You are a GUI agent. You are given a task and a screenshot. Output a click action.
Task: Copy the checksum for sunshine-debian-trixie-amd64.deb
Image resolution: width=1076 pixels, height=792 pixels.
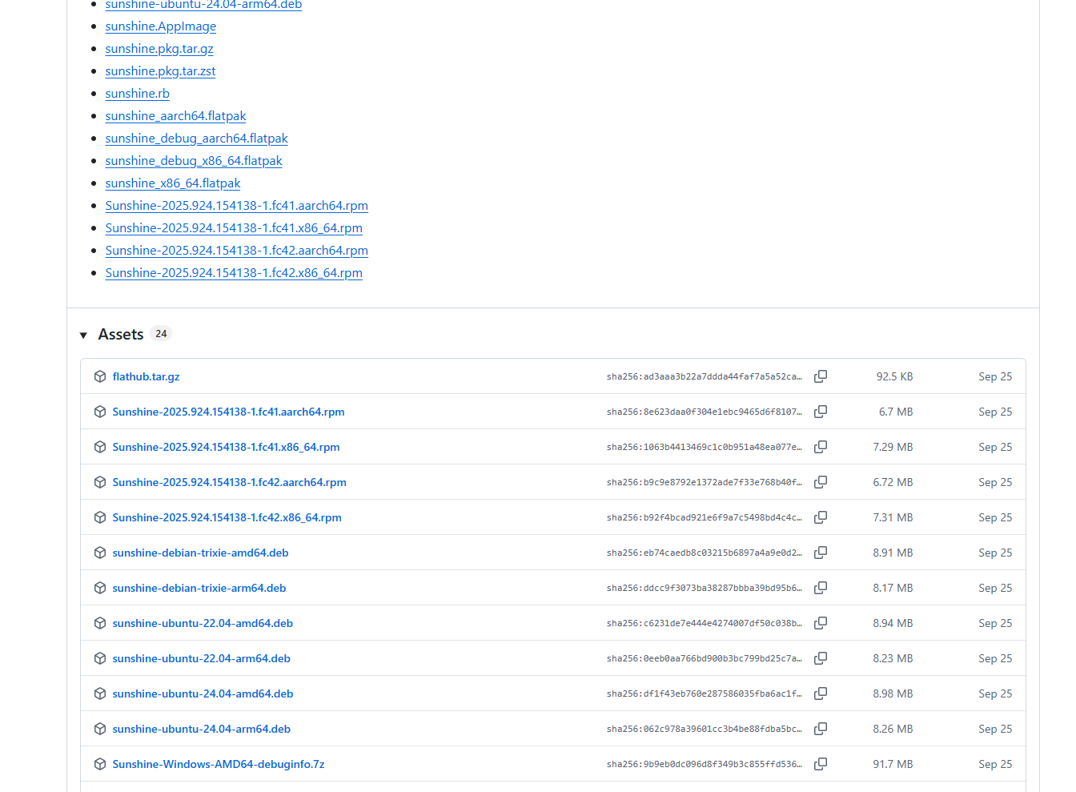pyautogui.click(x=821, y=553)
